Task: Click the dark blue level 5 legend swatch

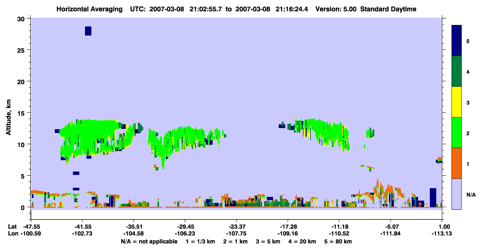Action: coord(457,41)
